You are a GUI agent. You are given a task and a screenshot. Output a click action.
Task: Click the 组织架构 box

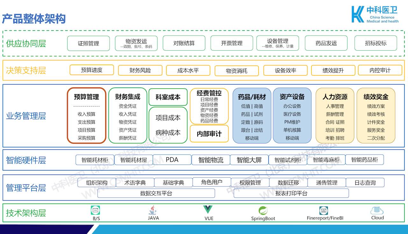[x=97, y=183]
